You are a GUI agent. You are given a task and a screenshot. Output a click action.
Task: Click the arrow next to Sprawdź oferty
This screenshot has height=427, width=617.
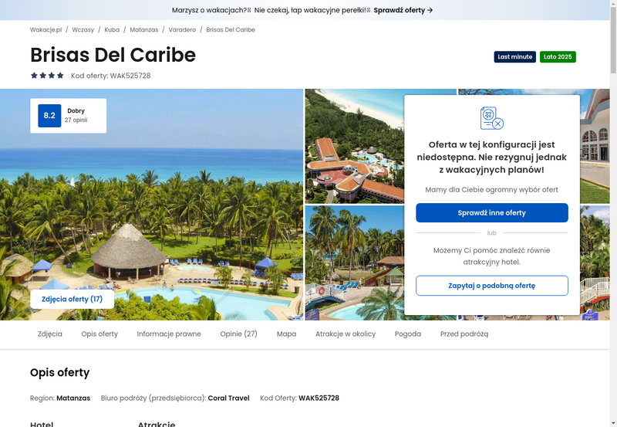tap(430, 10)
